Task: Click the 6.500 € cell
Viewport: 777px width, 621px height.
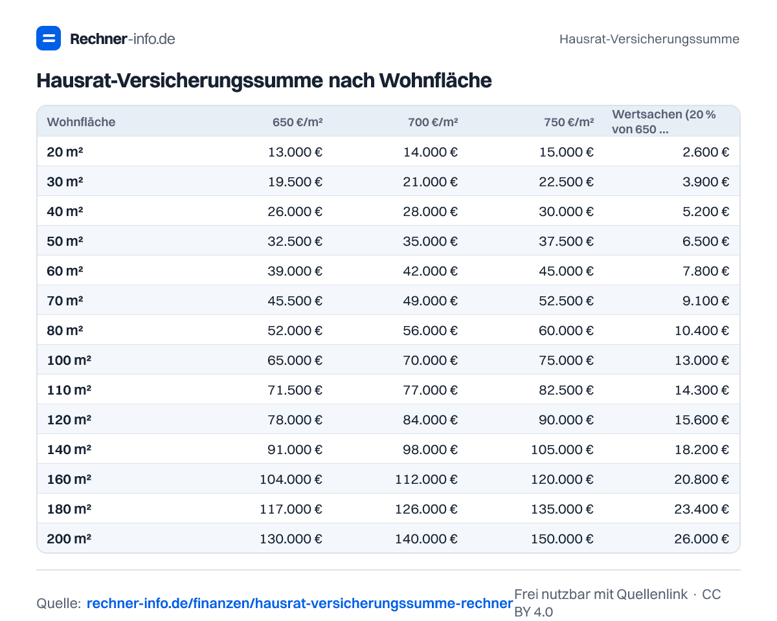Action: point(705,241)
